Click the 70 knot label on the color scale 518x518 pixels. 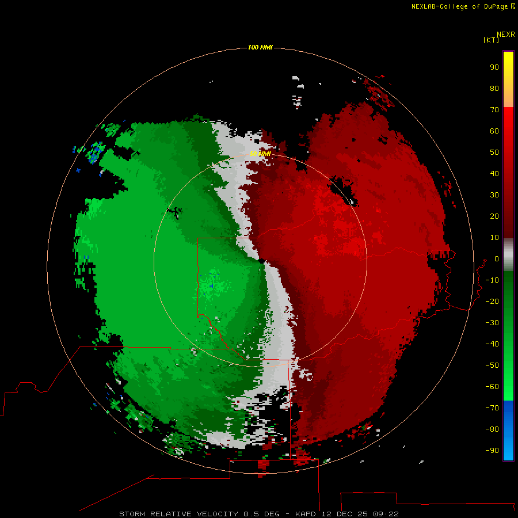click(494, 110)
